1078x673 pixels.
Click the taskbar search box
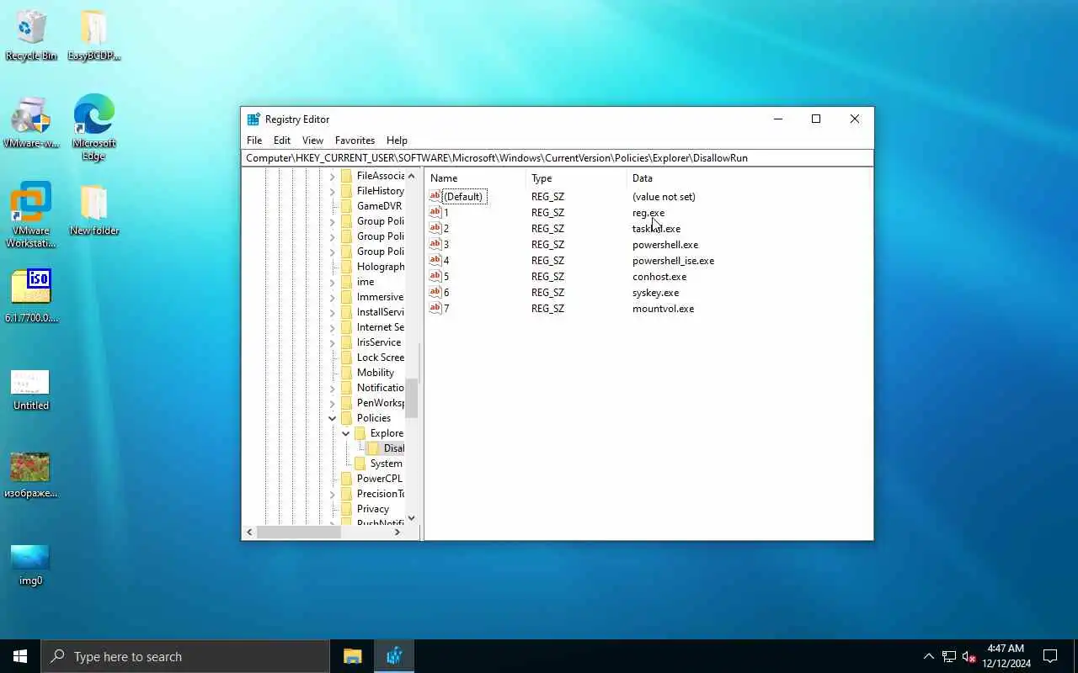[185, 656]
